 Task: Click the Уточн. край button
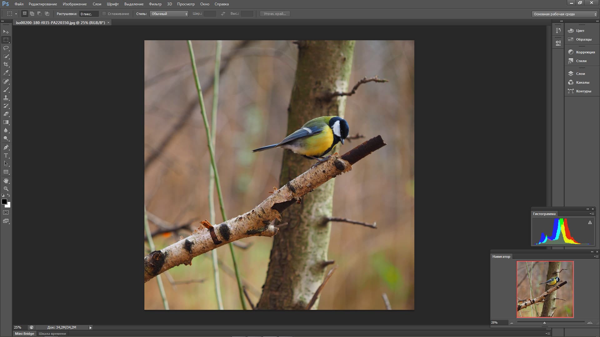click(x=275, y=14)
